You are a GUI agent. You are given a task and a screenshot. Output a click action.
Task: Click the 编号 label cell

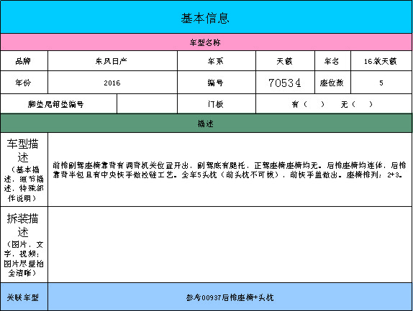point(217,83)
